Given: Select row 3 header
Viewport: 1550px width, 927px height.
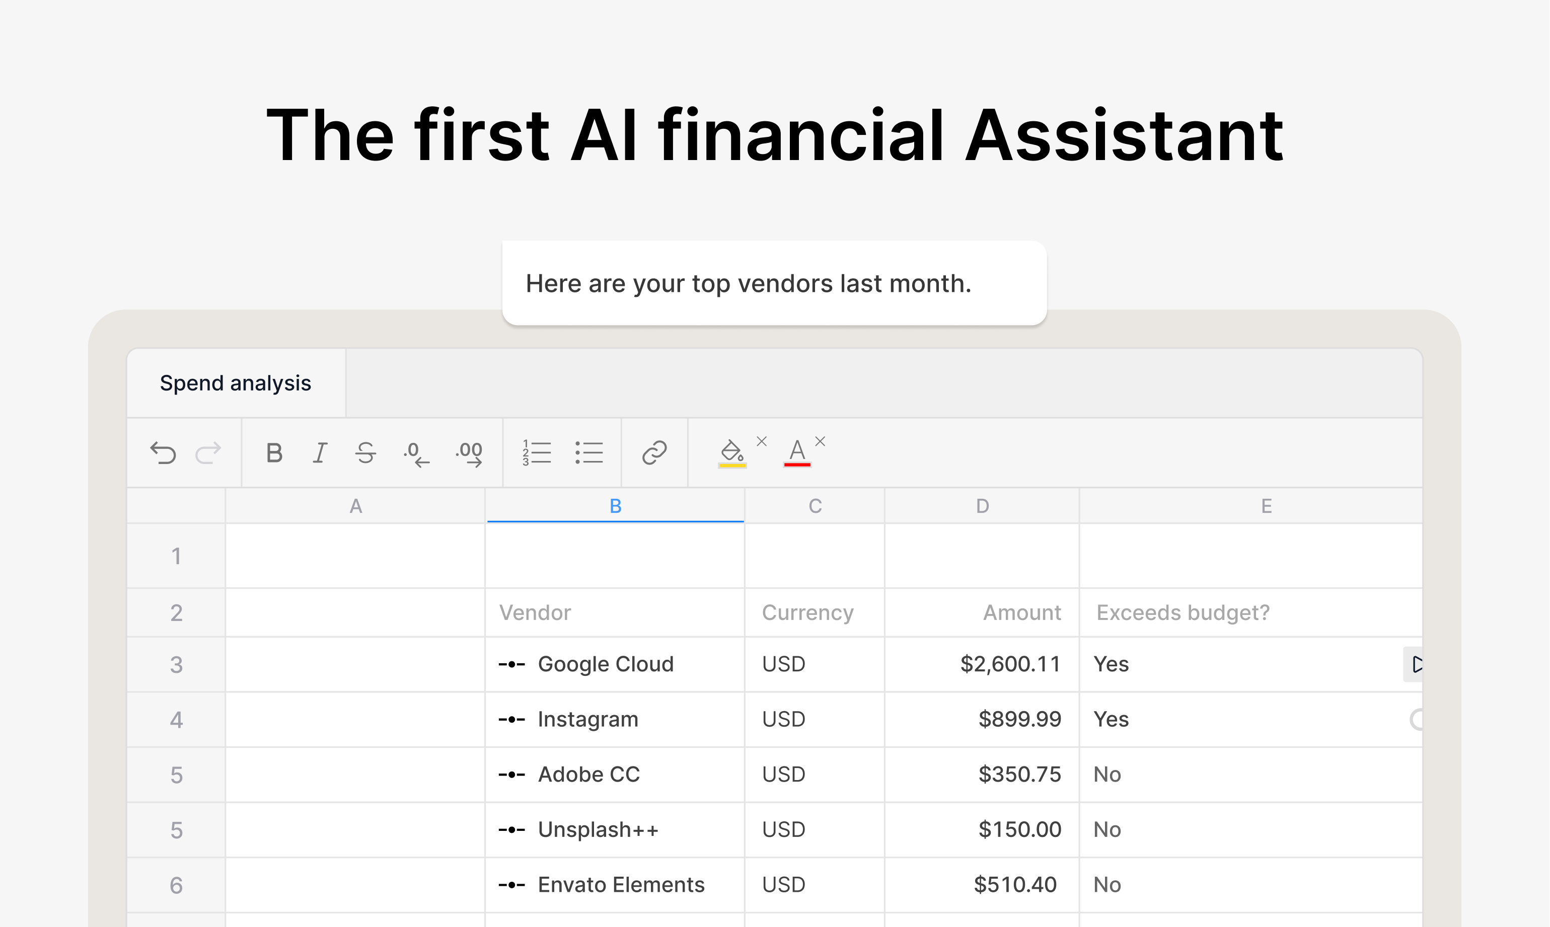Looking at the screenshot, I should pyautogui.click(x=177, y=665).
